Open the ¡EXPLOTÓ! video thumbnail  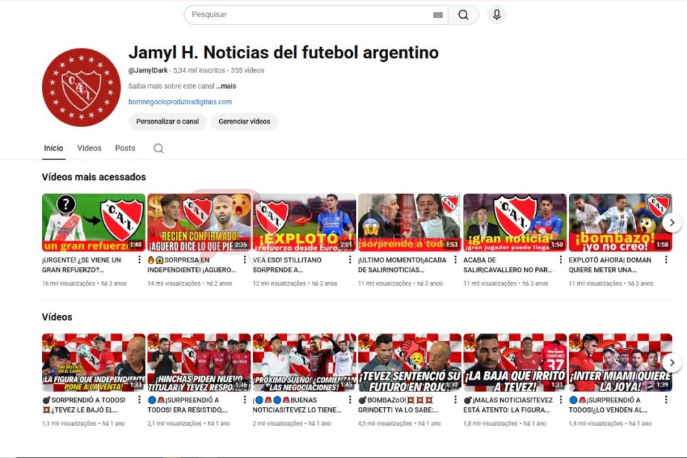(x=304, y=222)
